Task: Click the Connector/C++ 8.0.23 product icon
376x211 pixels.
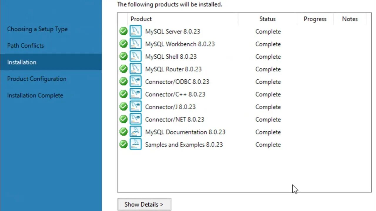Action: [x=135, y=94]
